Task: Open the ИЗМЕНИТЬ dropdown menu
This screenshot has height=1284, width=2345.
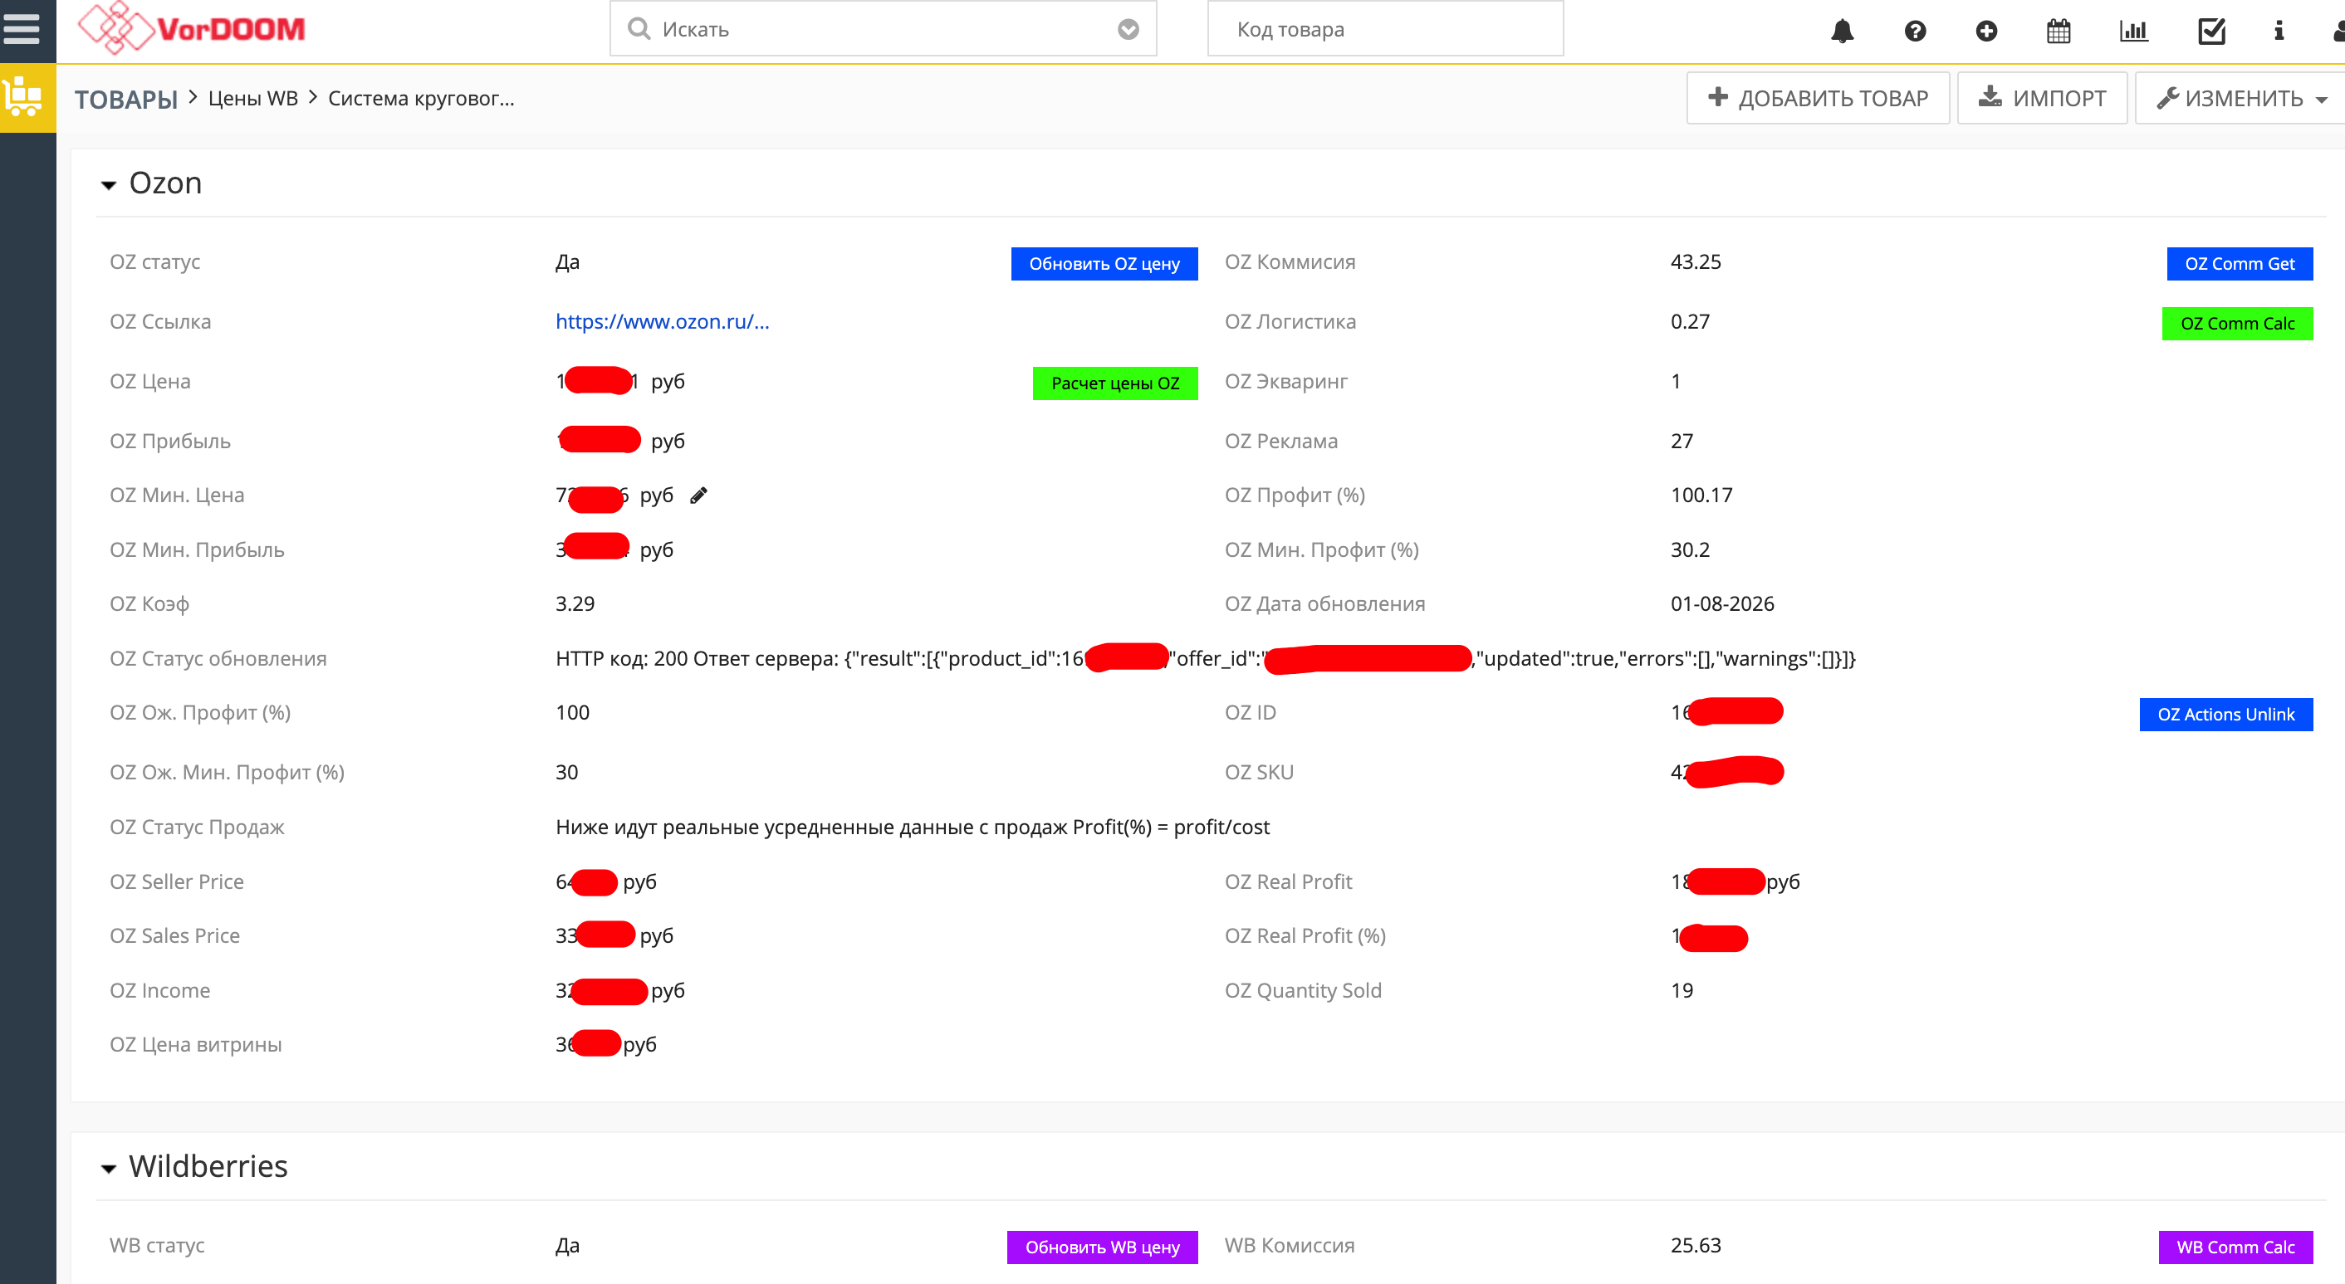Action: 2241,98
